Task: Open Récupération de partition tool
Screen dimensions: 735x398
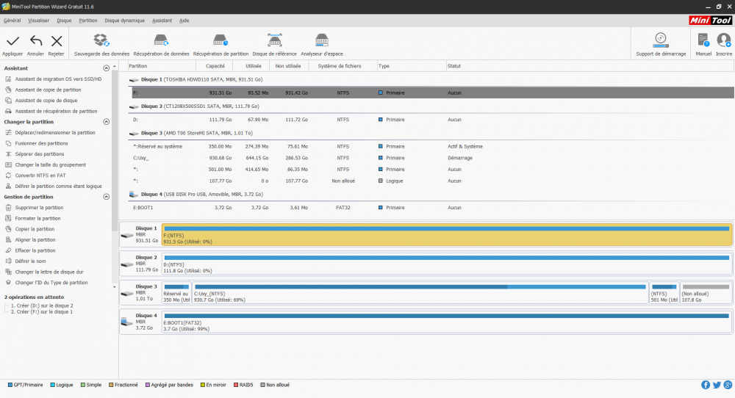Action: coord(220,40)
